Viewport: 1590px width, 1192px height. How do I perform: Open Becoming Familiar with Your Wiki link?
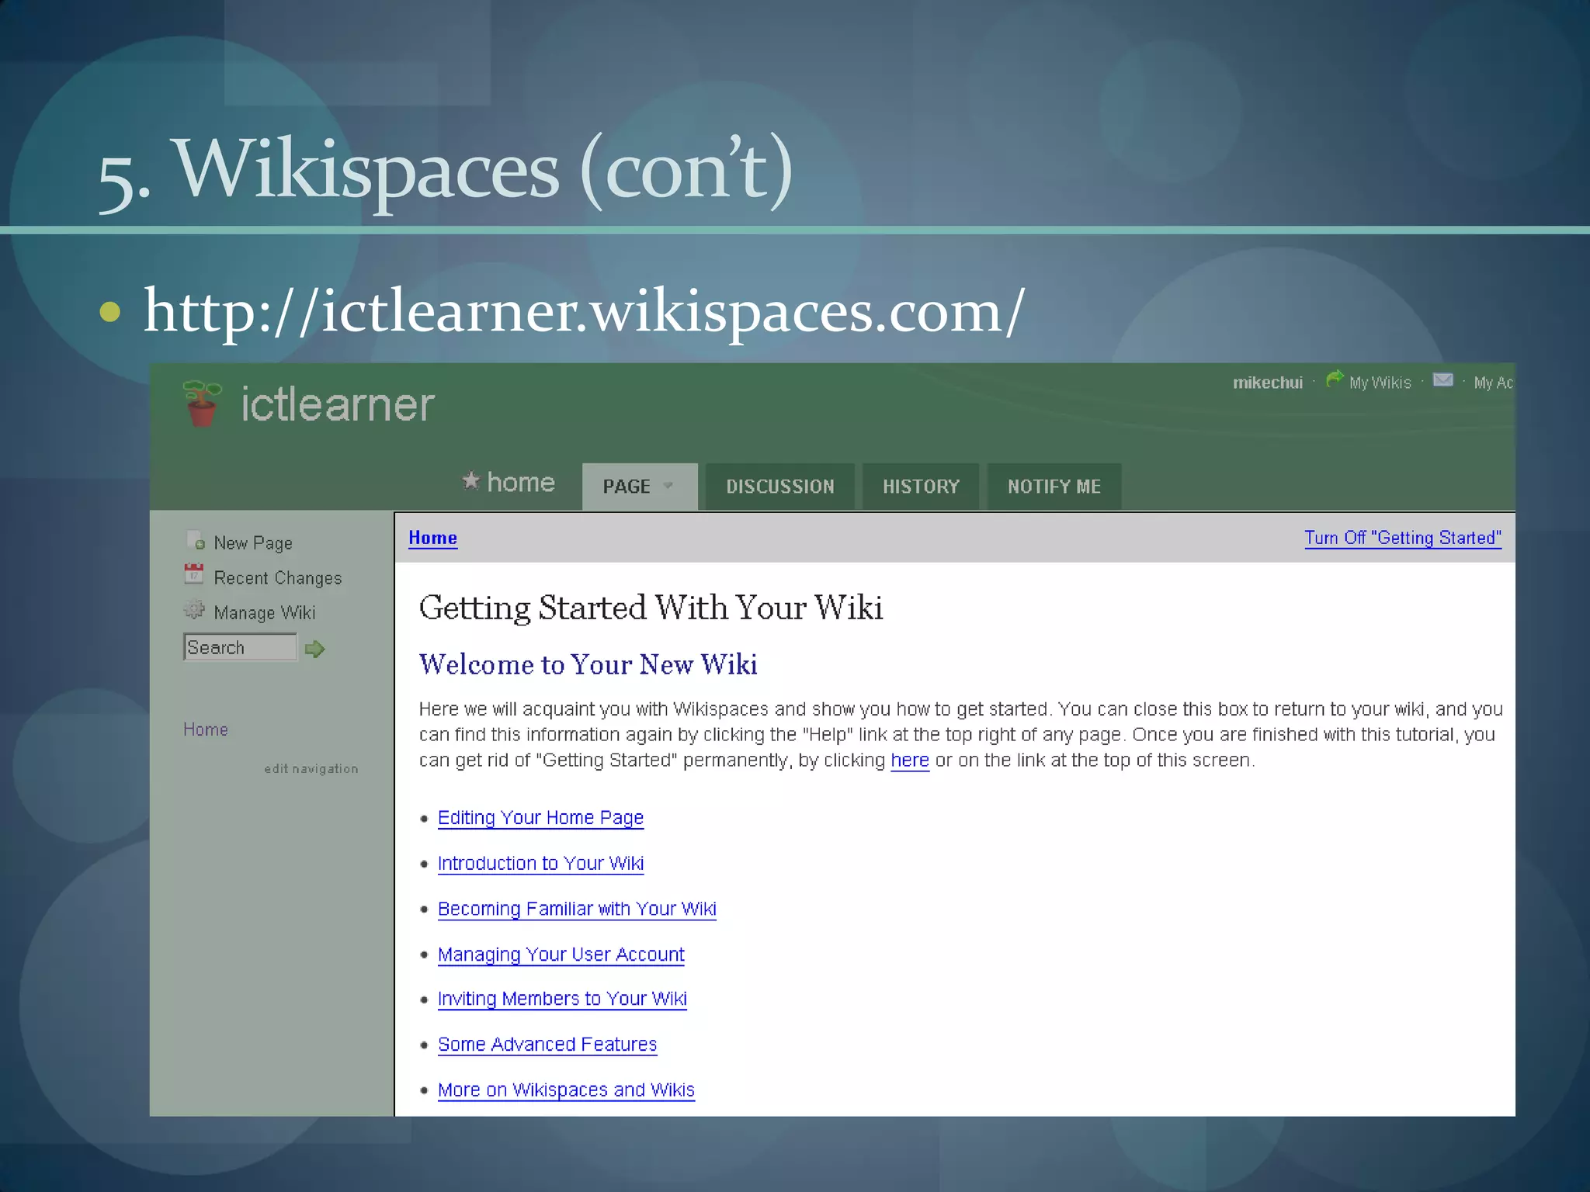(577, 909)
